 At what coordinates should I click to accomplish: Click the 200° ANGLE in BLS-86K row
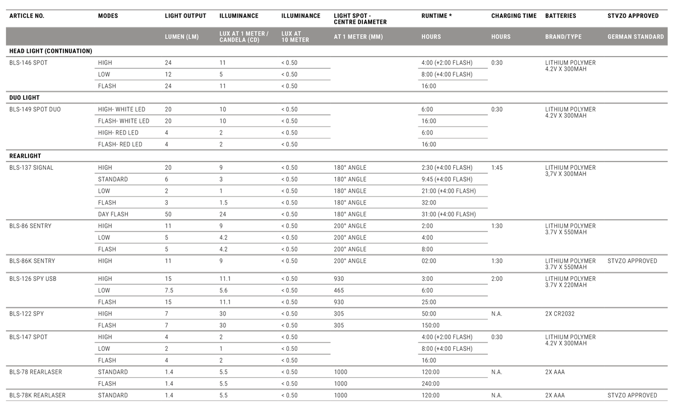[x=350, y=261]
